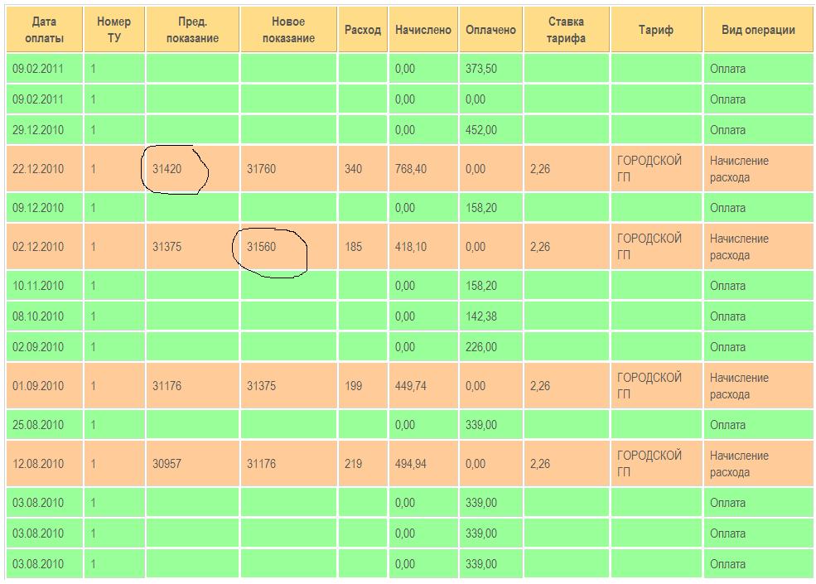Click the circled value 31420

point(167,169)
